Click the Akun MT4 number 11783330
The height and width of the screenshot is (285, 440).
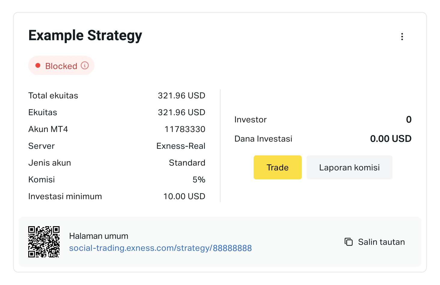pos(185,129)
